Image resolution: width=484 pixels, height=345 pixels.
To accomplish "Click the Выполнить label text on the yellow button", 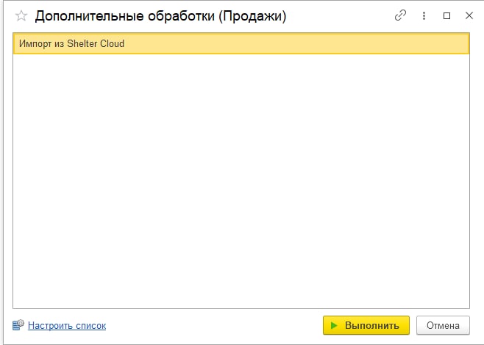I will coord(372,325).
